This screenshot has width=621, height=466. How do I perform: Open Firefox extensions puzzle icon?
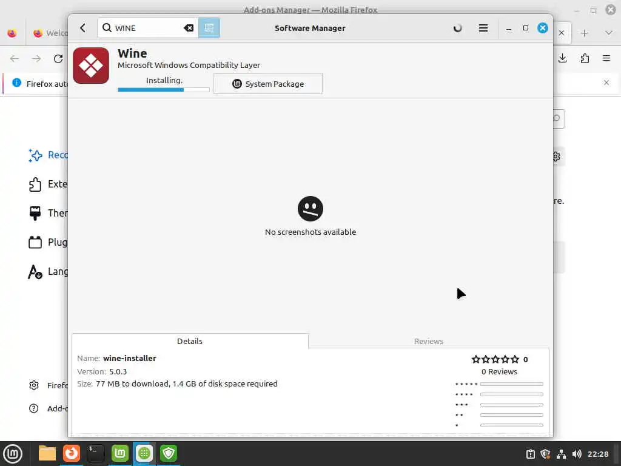coord(585,59)
